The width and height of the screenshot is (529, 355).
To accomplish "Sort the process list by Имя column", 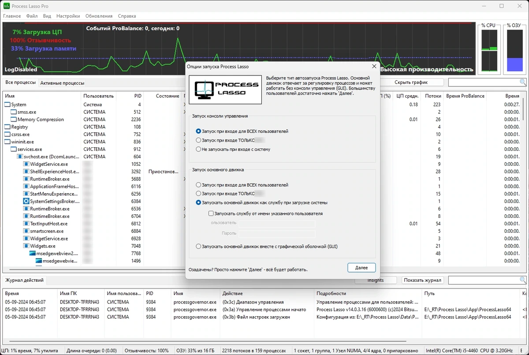I will (42, 96).
